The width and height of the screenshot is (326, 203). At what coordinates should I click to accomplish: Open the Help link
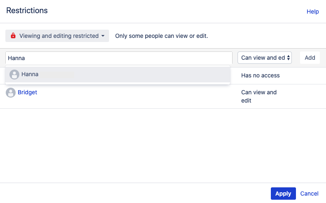(312, 12)
